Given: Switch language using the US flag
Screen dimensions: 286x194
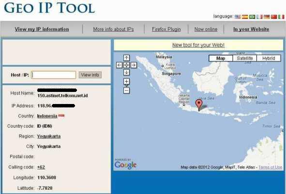Looking at the screenshot, I should click(238, 17).
